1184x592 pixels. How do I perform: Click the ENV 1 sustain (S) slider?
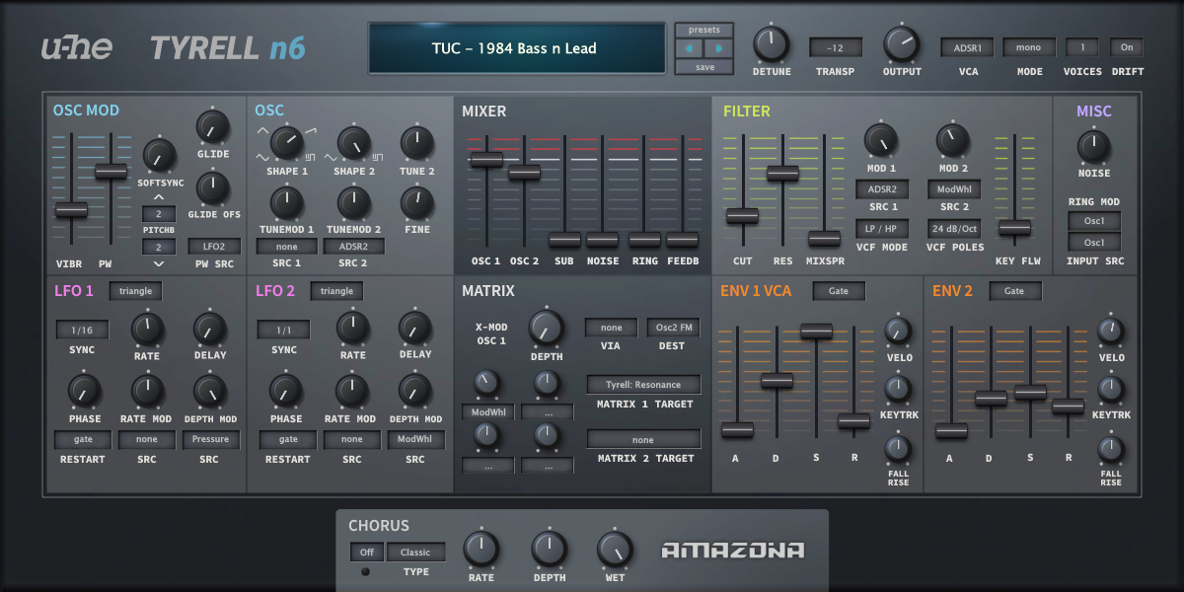(816, 332)
